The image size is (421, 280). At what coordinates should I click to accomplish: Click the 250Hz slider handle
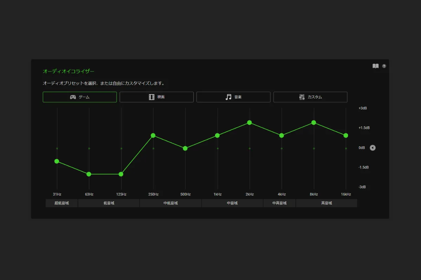pos(153,135)
